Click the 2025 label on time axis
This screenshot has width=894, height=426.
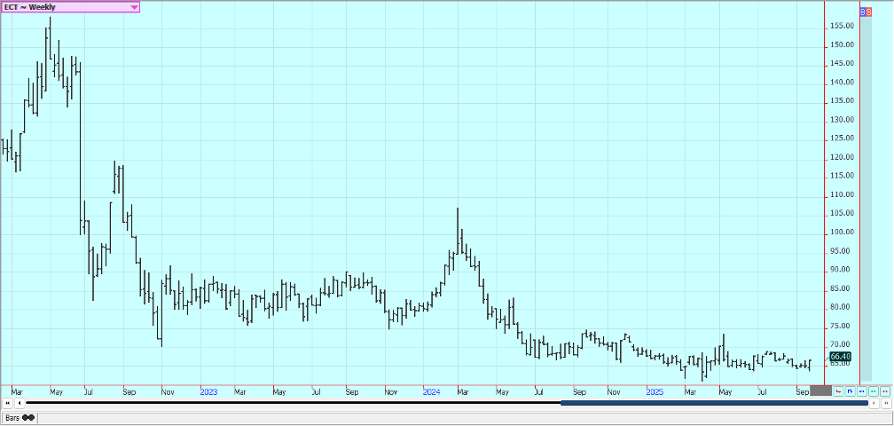coord(654,391)
